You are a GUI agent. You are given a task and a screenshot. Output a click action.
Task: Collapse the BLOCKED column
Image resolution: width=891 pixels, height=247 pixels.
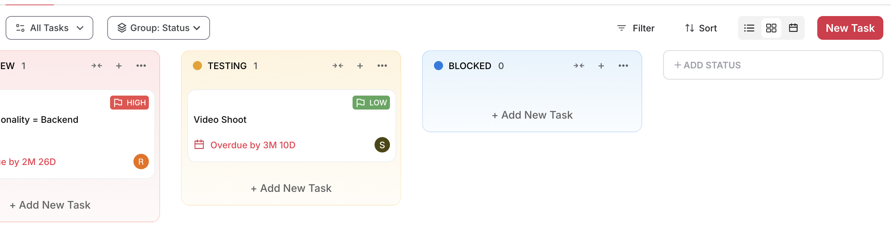[579, 66]
